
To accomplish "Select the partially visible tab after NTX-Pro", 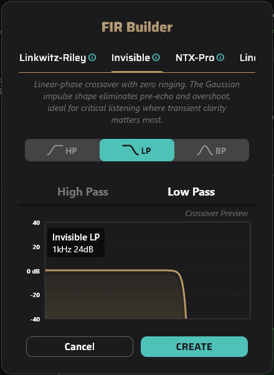I will click(x=247, y=58).
